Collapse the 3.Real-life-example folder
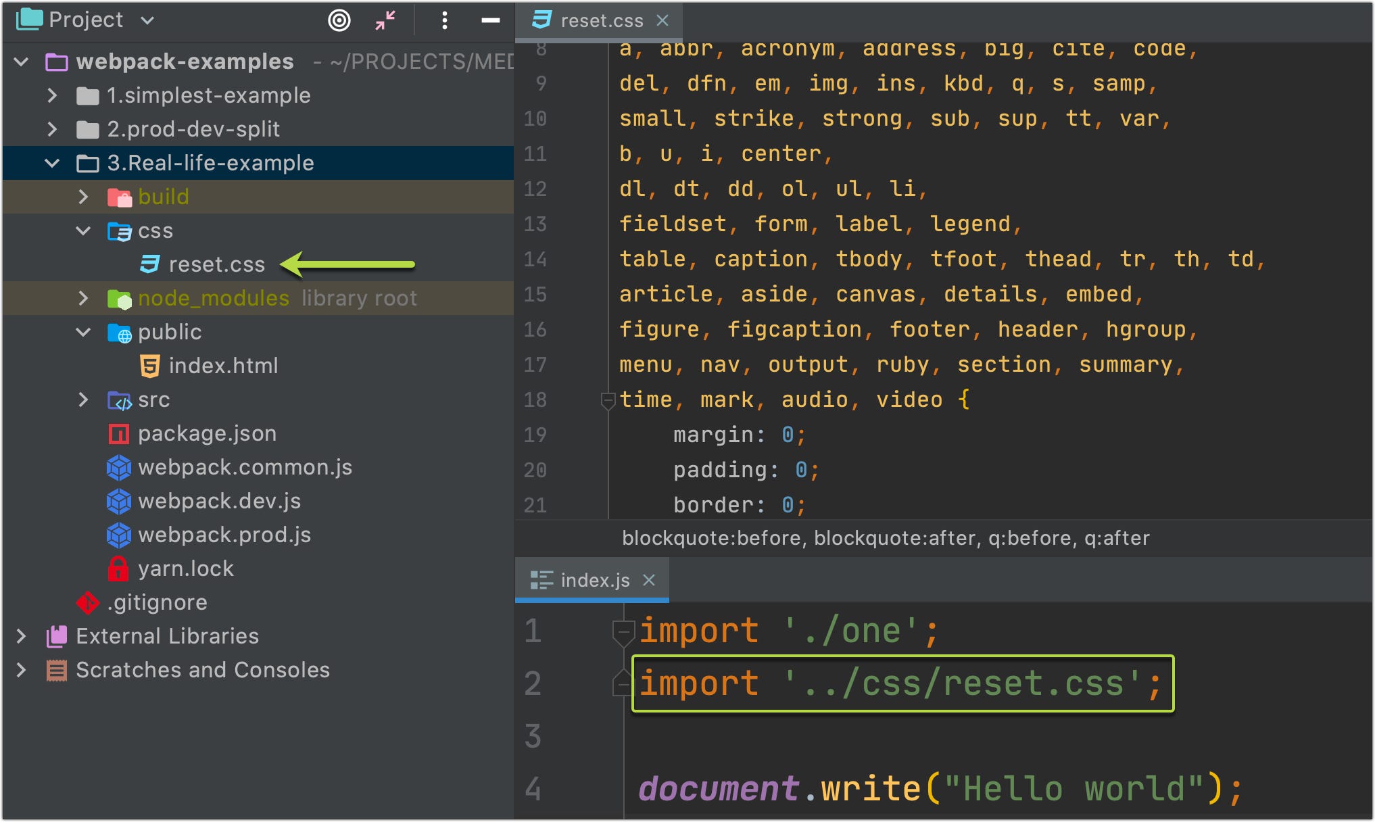This screenshot has height=822, width=1375. click(52, 163)
